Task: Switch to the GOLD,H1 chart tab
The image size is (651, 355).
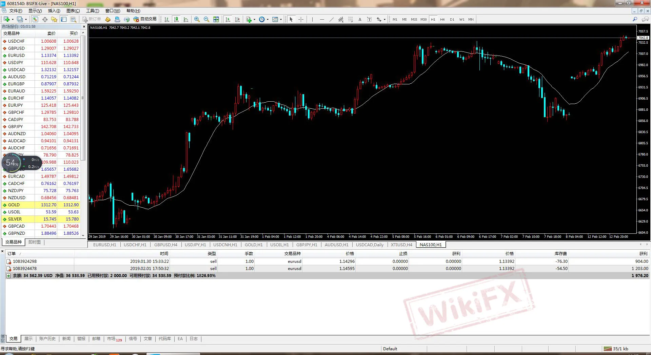Action: (254, 245)
